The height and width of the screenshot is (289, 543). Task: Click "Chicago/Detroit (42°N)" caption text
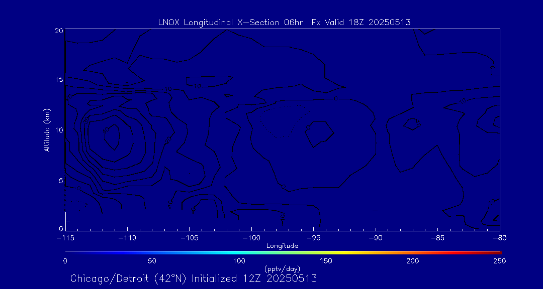tap(129, 278)
